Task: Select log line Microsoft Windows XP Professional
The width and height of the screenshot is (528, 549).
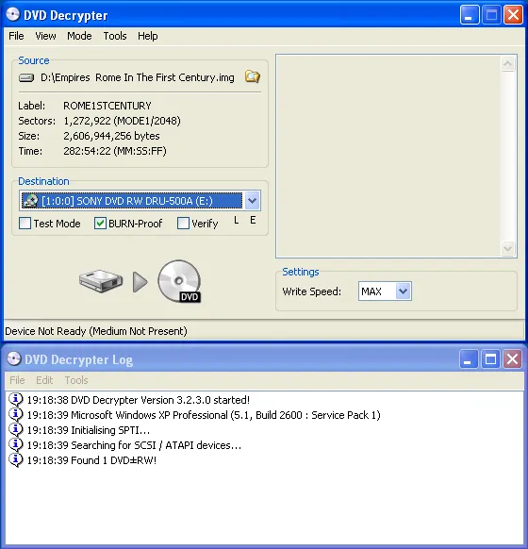Action: tap(204, 415)
